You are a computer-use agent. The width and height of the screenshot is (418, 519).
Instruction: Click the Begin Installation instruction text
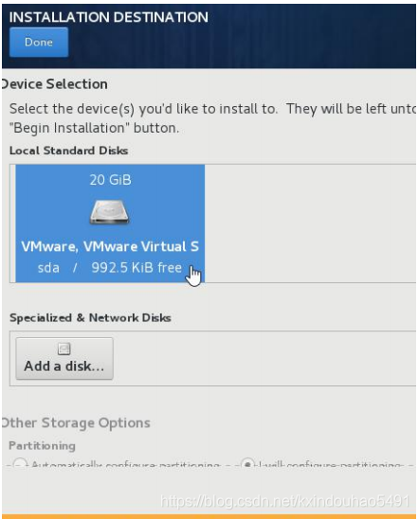point(95,128)
